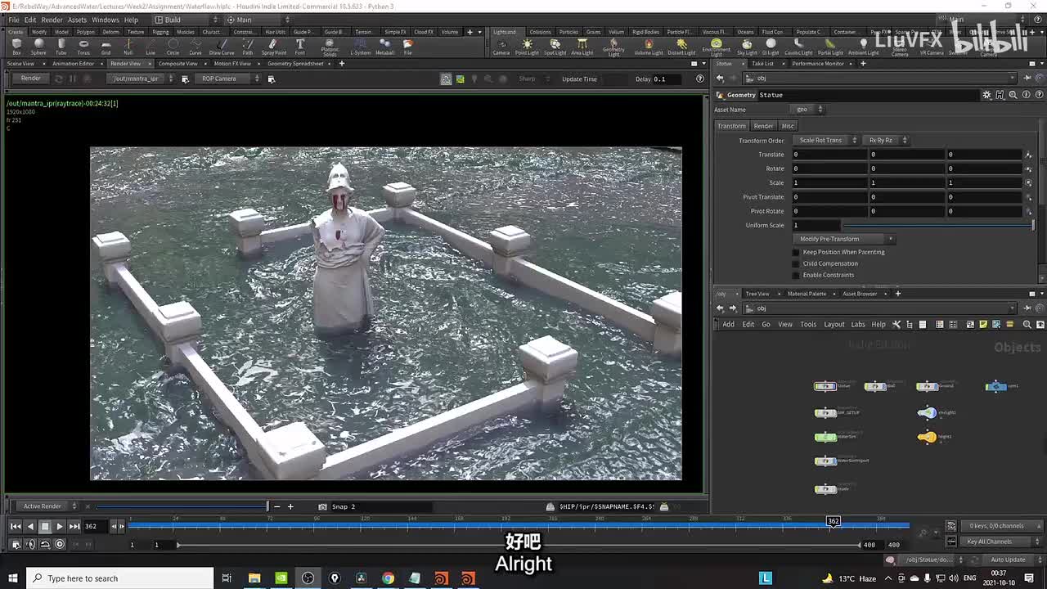1047x589 pixels.
Task: Click the Statue node in network
Action: 825,386
